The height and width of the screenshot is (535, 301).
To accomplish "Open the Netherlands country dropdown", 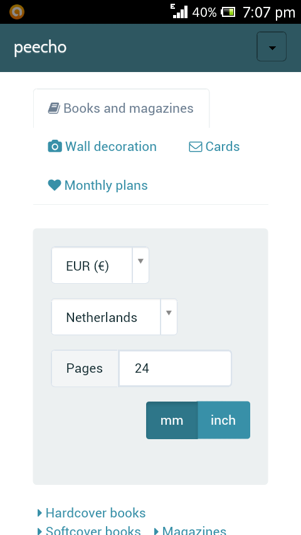I will tap(114, 317).
